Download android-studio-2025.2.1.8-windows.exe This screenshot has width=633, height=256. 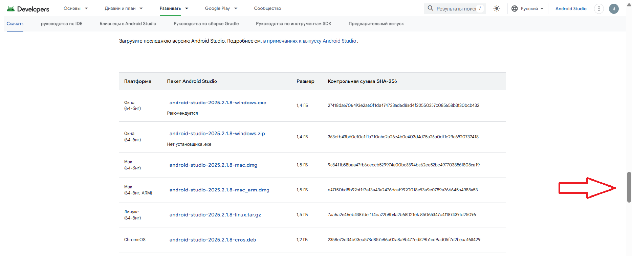(218, 102)
